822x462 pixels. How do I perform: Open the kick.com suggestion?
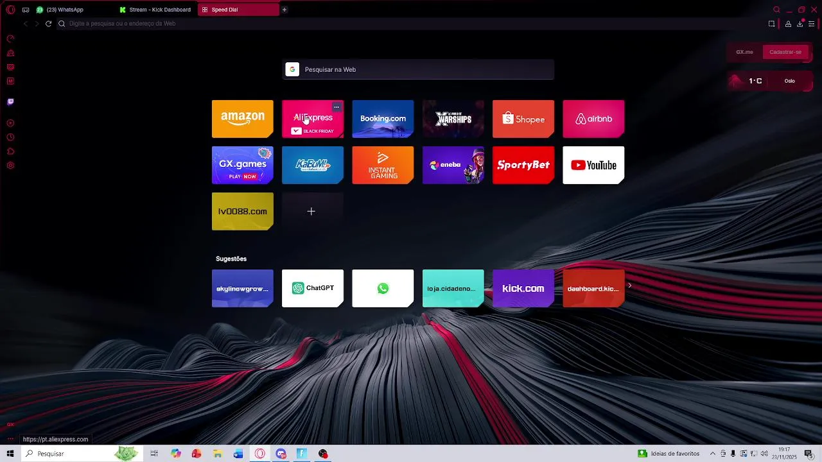pyautogui.click(x=523, y=288)
